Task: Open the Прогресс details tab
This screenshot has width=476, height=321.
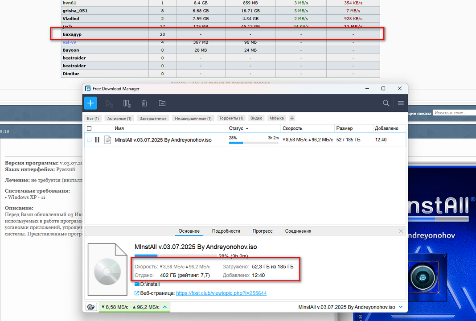Action: point(263,231)
